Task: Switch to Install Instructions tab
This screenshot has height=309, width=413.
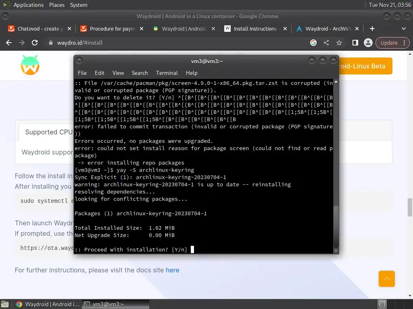Action: click(255, 29)
